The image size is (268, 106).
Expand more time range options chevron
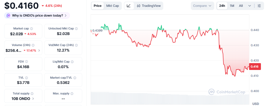250,6
